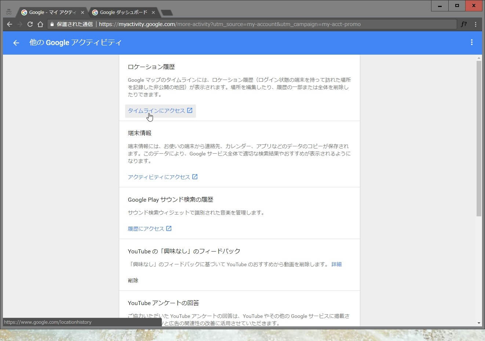
Task: Open the three-dot menu in the blue header
Action: click(471, 43)
